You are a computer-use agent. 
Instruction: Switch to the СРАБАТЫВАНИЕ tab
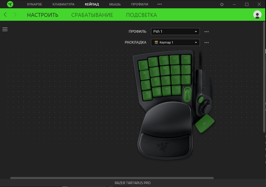92,15
